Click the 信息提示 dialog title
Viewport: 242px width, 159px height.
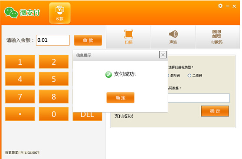coord(84,55)
